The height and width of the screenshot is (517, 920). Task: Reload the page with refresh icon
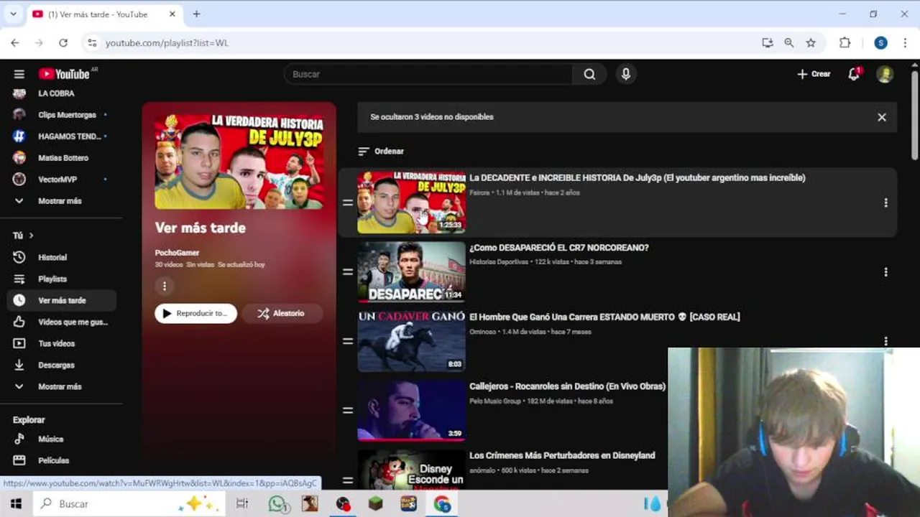coord(63,43)
